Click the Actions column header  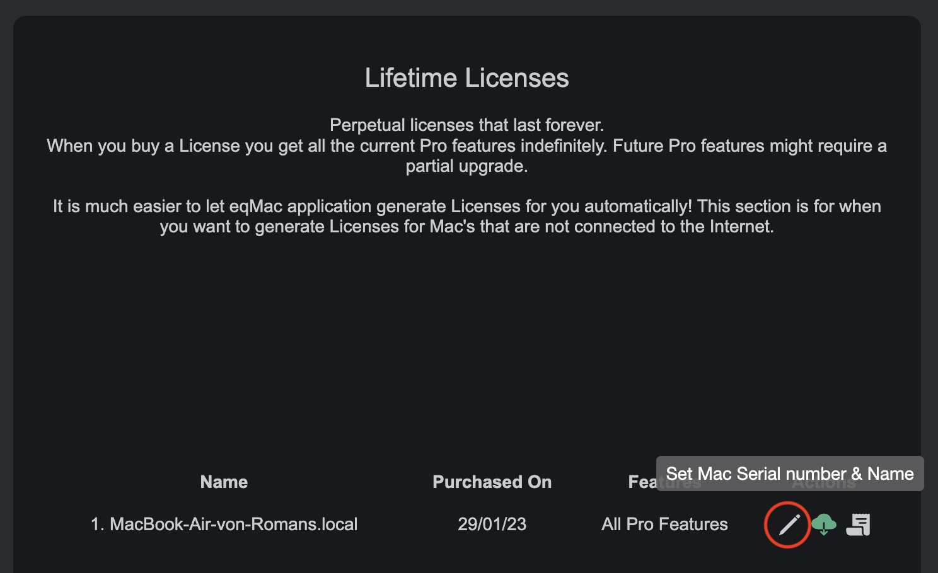[x=823, y=482]
